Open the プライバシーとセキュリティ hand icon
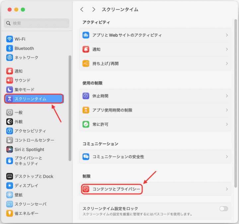Screen dimensions: 239x224 [9, 161]
